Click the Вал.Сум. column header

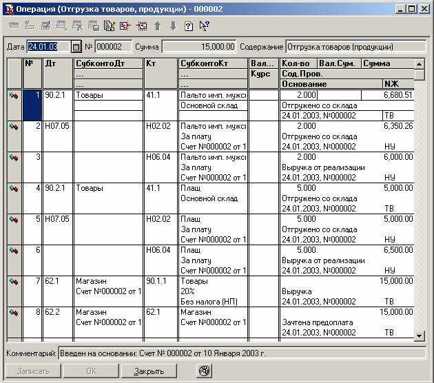(x=339, y=63)
